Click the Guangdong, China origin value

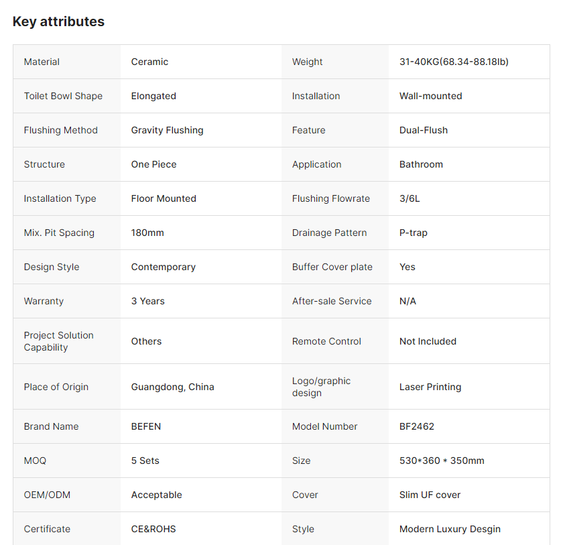tap(172, 387)
